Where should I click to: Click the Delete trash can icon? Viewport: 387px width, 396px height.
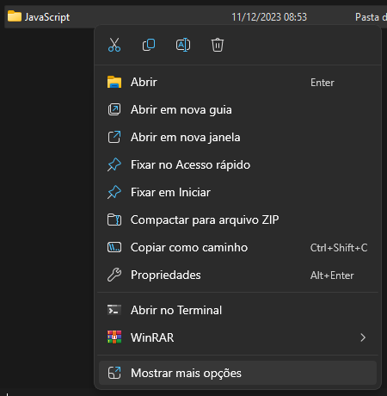click(218, 45)
